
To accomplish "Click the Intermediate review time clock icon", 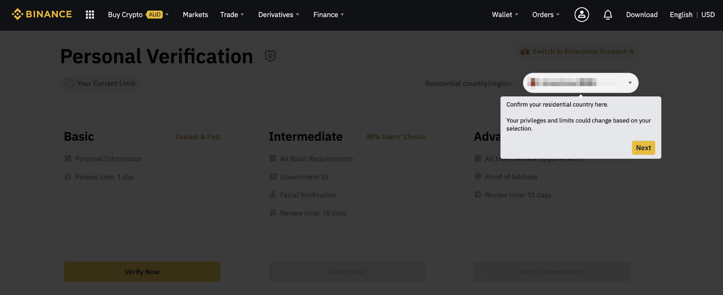I will pyautogui.click(x=272, y=213).
